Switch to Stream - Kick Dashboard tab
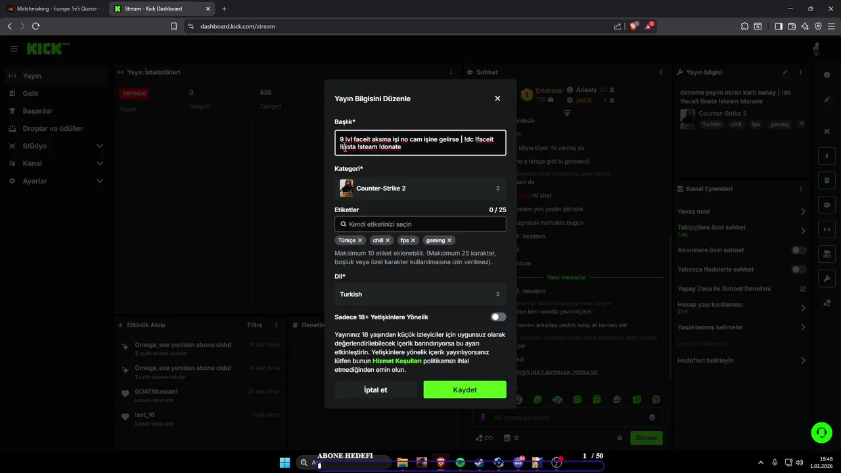This screenshot has width=841, height=473. click(x=160, y=9)
